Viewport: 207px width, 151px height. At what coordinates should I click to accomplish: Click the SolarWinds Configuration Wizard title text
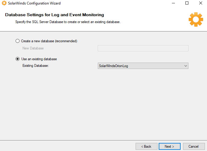(x=34, y=3)
